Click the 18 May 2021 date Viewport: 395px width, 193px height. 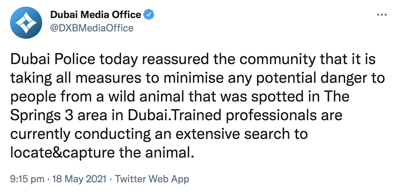click(79, 179)
